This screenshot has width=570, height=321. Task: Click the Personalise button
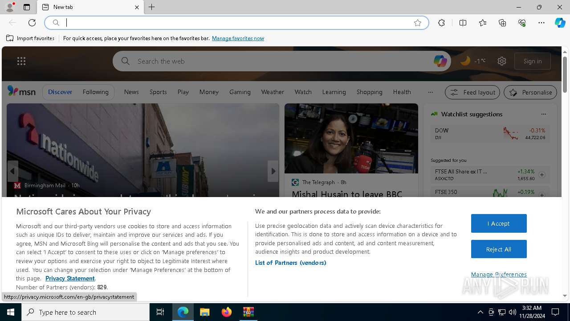[530, 92]
